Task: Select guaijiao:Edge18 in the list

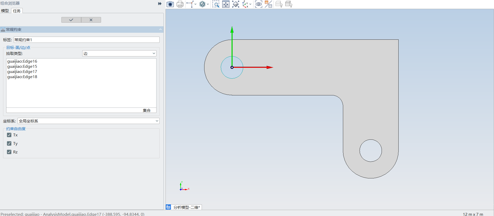Action: [x=22, y=77]
